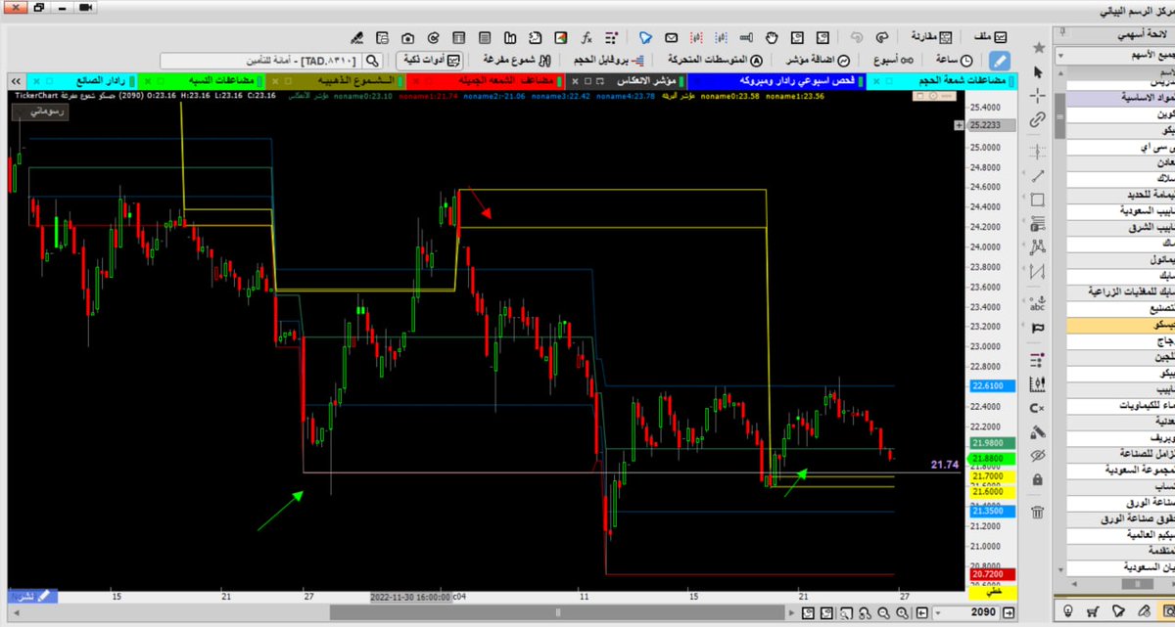Click the Cx clear drawings icon
Image resolution: width=1175 pixels, height=627 pixels.
coord(1038,407)
